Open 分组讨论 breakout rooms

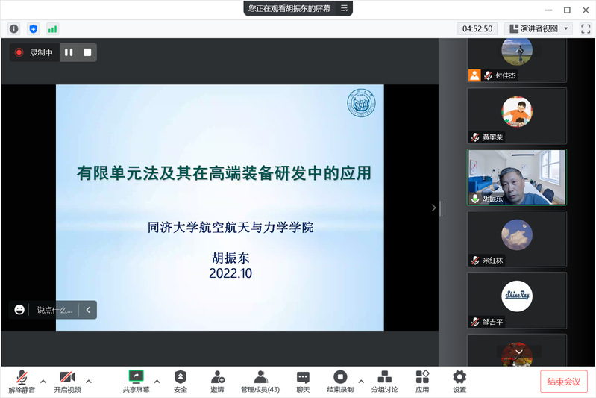point(384,381)
